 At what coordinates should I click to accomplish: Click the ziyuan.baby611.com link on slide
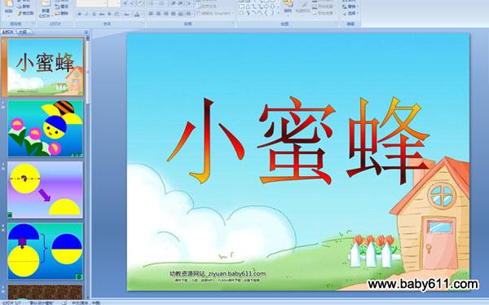click(x=236, y=274)
